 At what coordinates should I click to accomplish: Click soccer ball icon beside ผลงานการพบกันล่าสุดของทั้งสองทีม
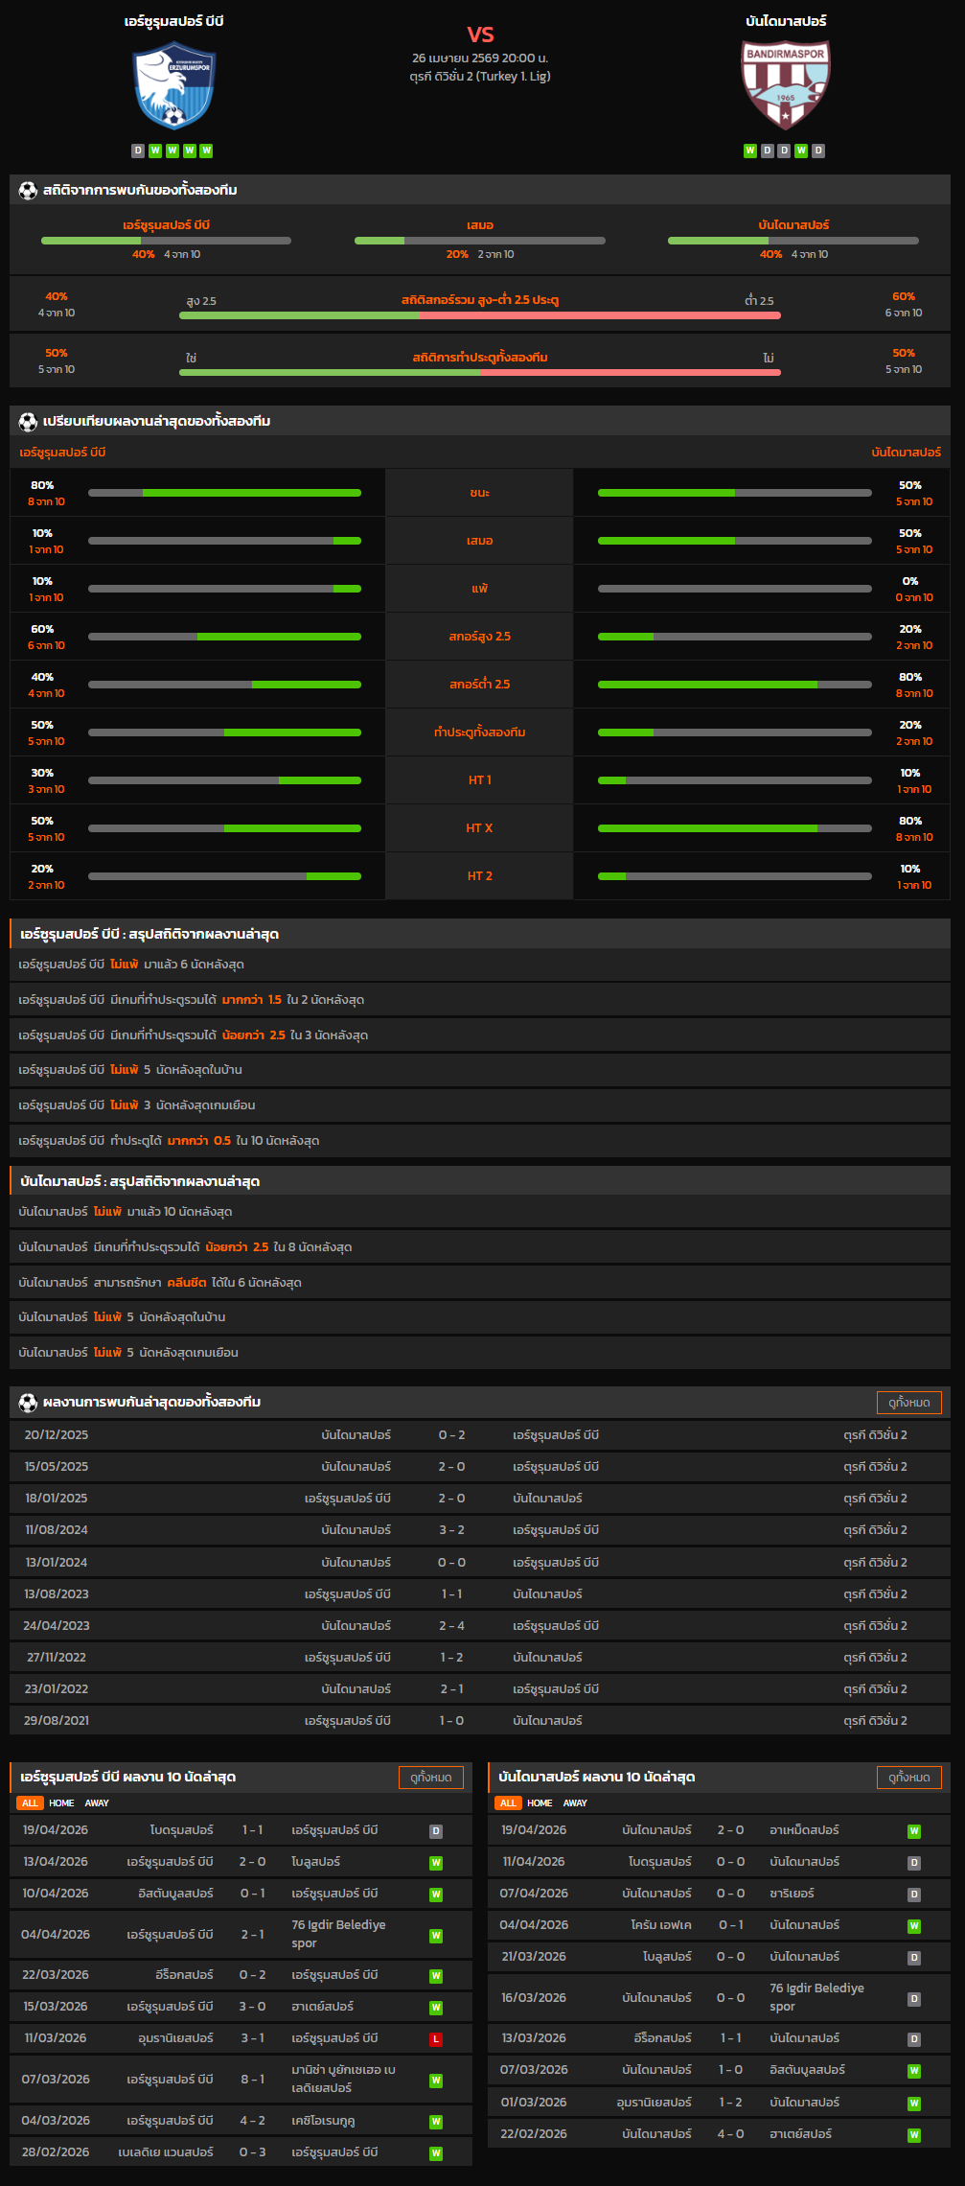pos(28,1403)
